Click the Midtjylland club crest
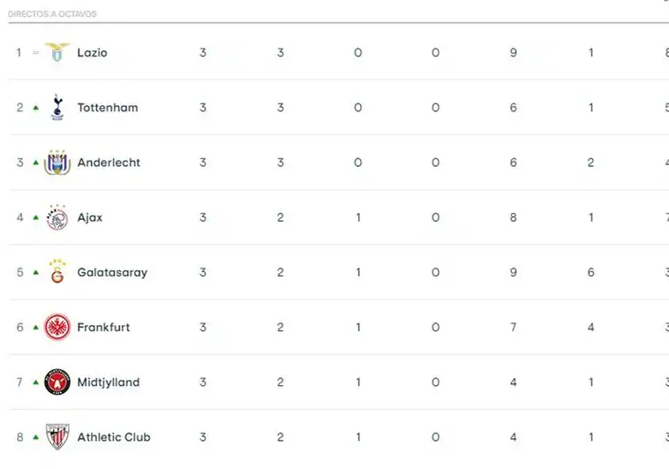This screenshot has width=669, height=469. coord(57,382)
